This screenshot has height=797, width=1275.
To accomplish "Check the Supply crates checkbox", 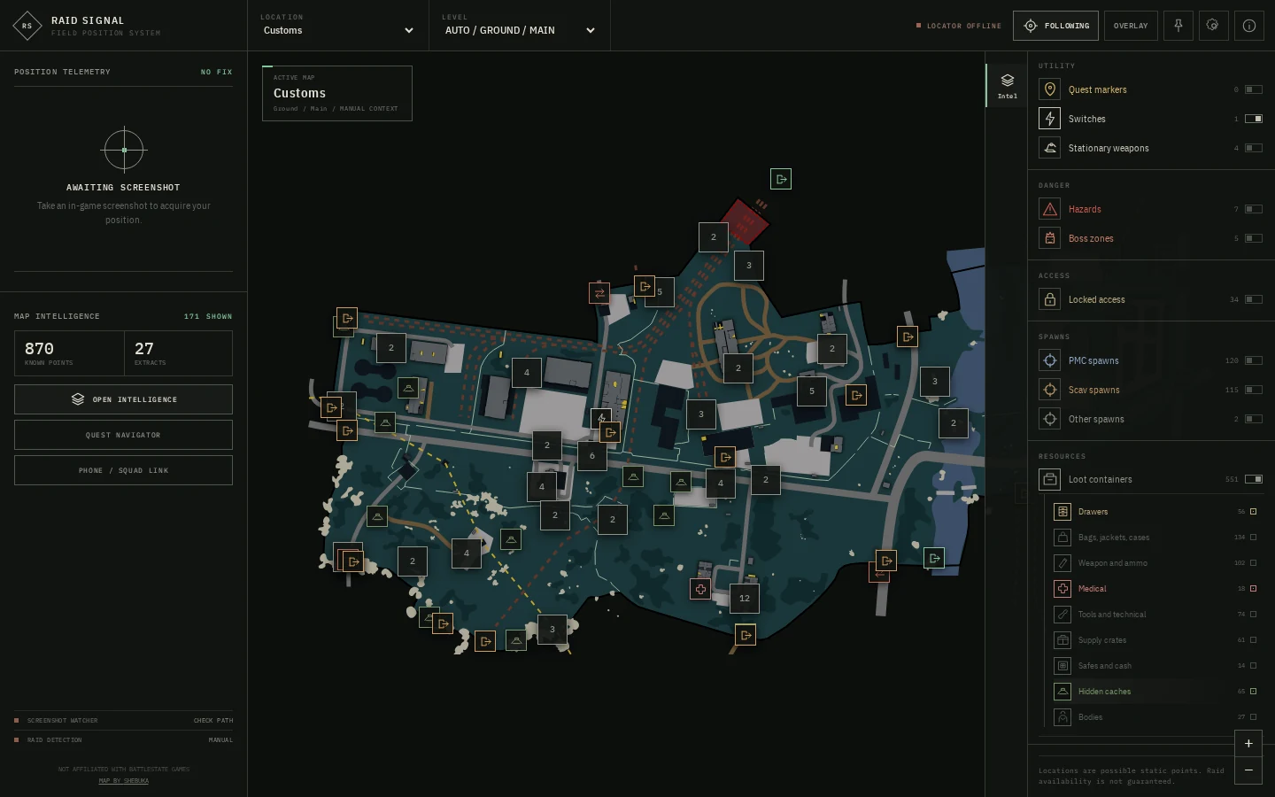I will pyautogui.click(x=1253, y=640).
